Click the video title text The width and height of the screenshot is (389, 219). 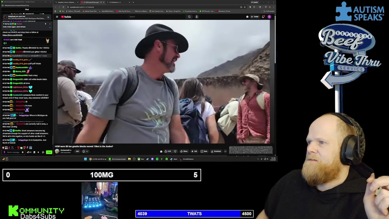click(84, 146)
